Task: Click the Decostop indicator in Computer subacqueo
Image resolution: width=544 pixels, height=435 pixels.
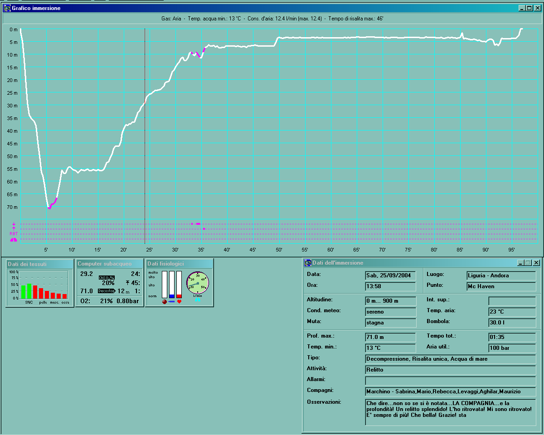Action: coord(107,291)
